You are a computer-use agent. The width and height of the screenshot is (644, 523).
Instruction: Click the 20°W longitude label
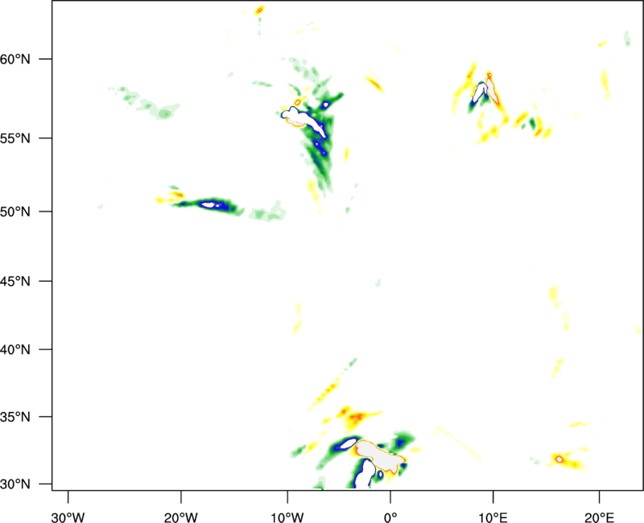pos(180,517)
